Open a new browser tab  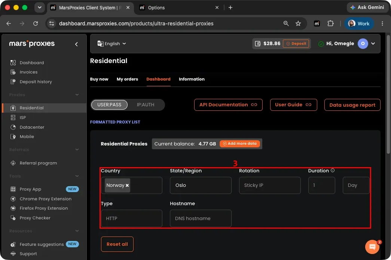pos(230,8)
